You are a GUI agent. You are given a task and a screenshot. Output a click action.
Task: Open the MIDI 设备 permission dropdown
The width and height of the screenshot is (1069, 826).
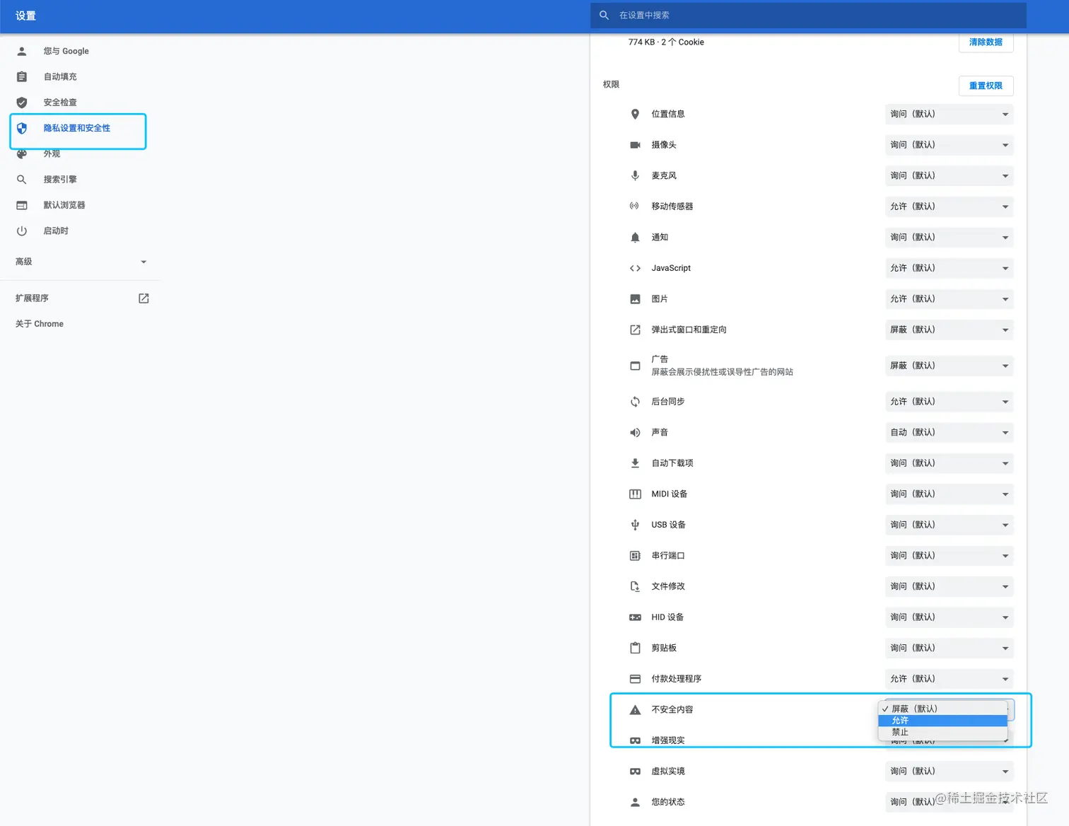point(949,494)
